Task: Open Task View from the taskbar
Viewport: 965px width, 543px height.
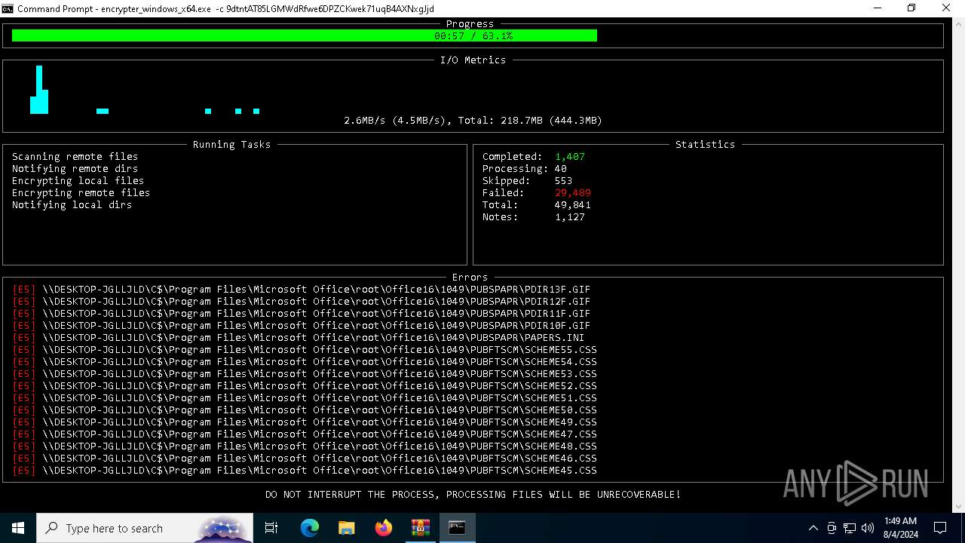Action: pyautogui.click(x=271, y=528)
